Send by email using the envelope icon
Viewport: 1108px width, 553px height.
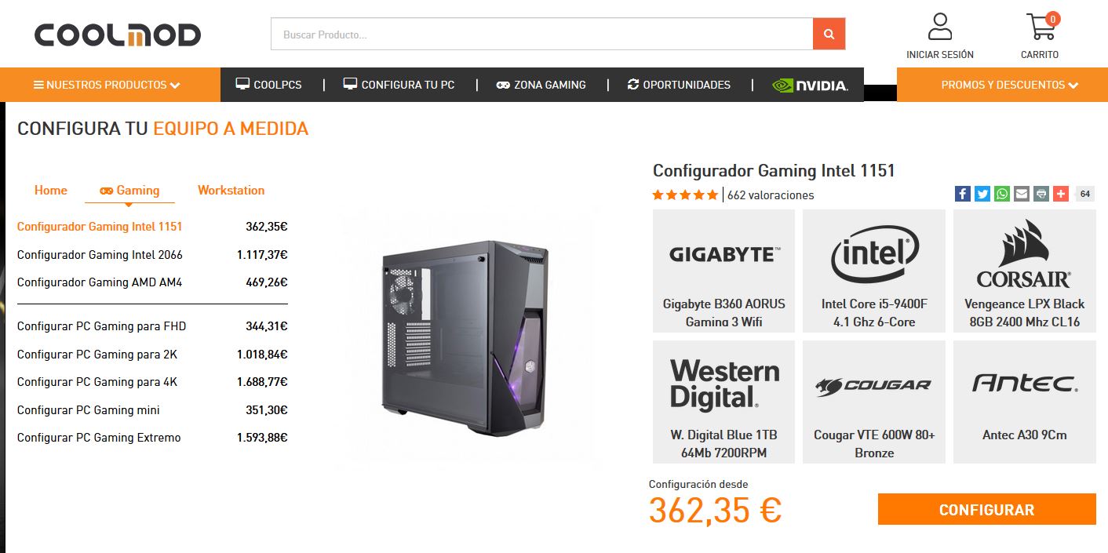[x=1021, y=194]
